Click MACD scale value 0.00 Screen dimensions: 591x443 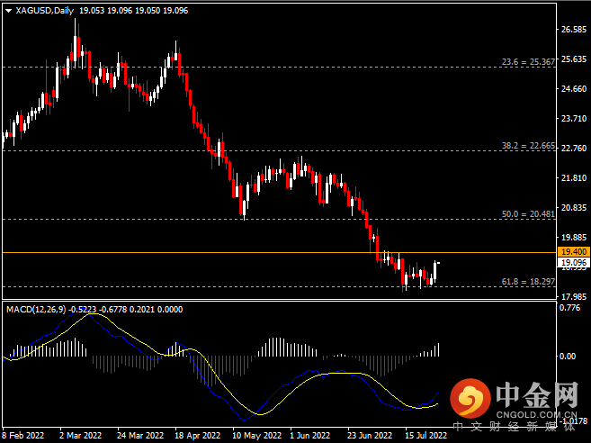(568, 357)
